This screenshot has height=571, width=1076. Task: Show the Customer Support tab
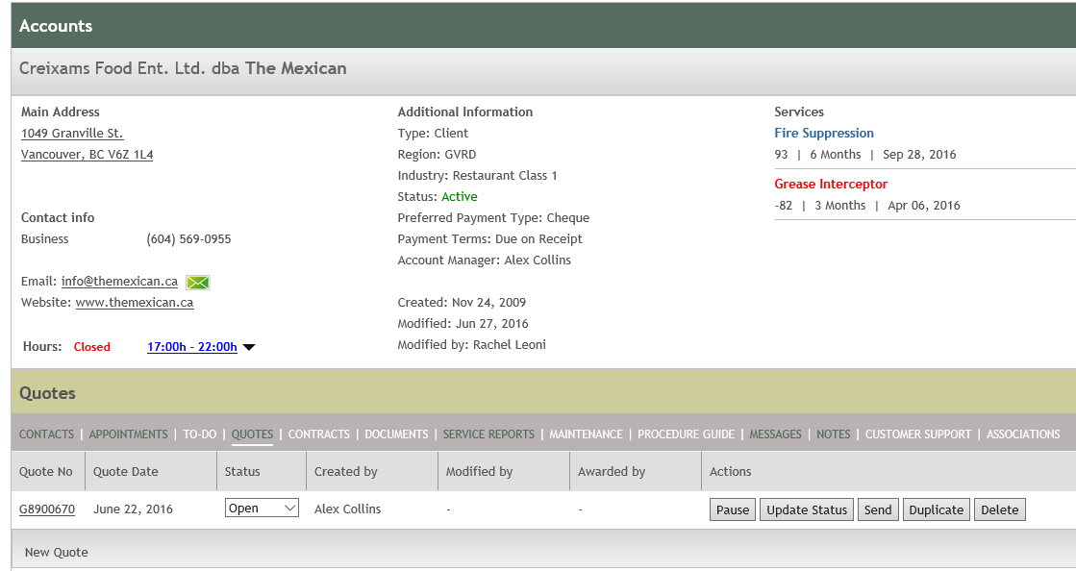pyautogui.click(x=917, y=434)
